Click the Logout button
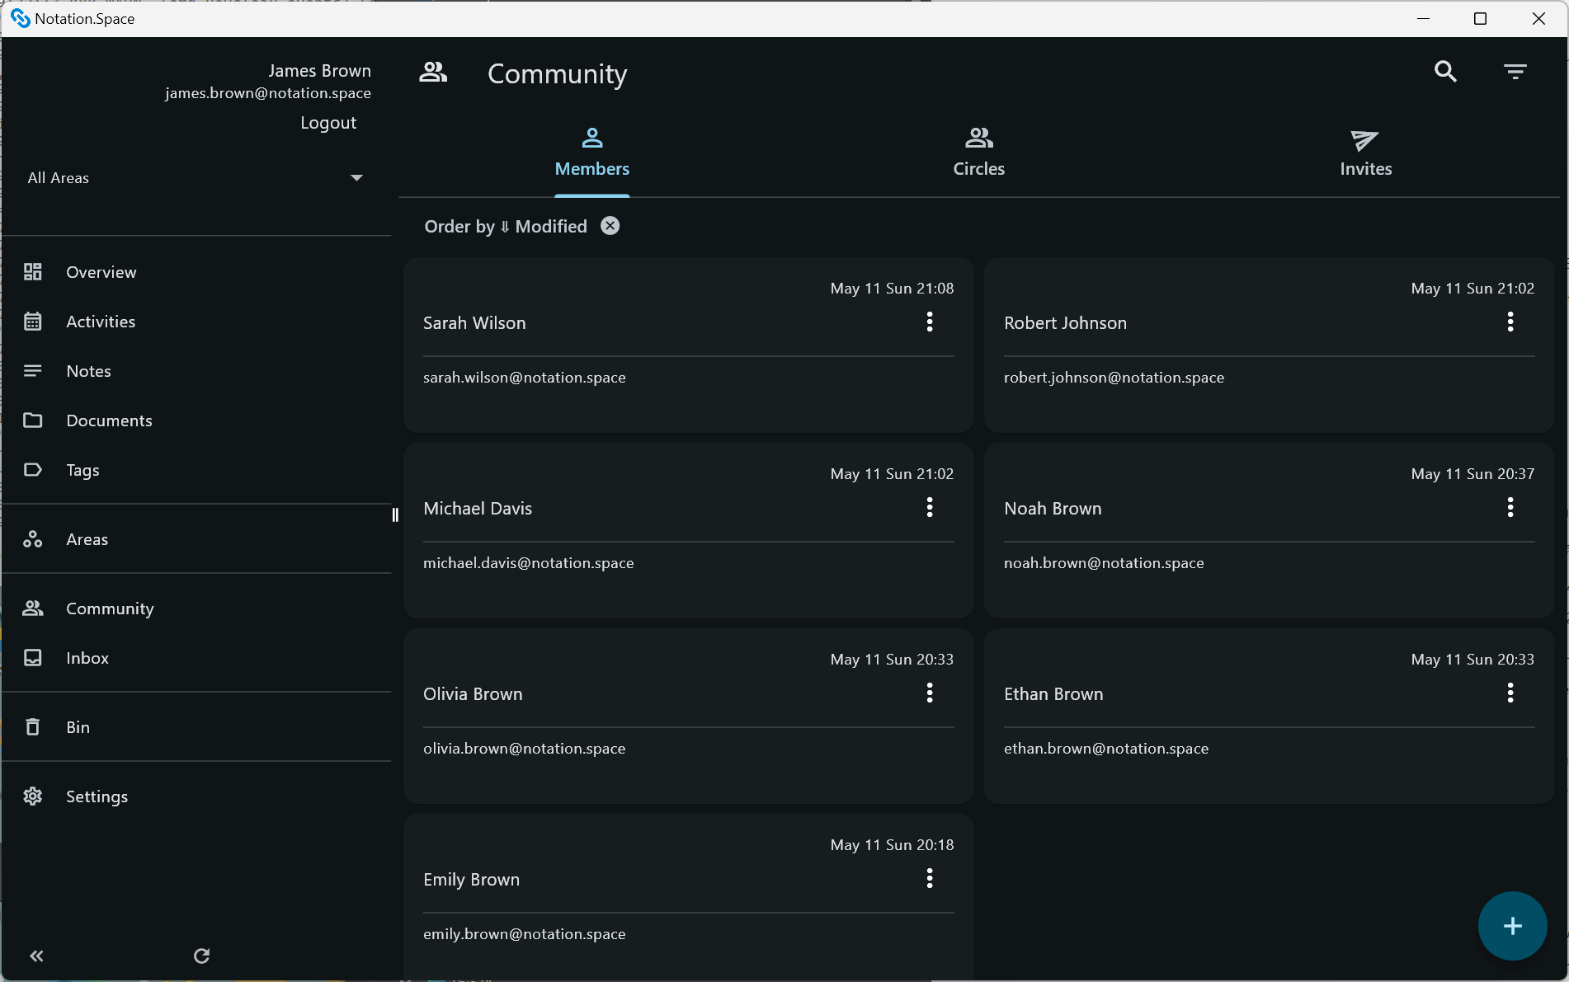The height and width of the screenshot is (982, 1569). pos(328,123)
